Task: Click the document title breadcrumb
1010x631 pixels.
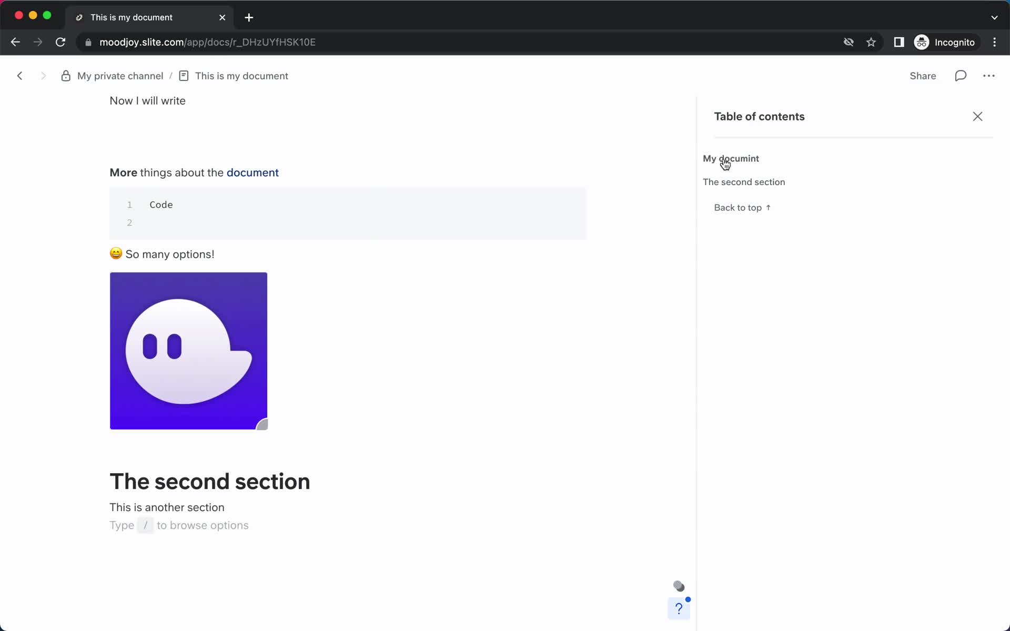Action: (x=242, y=76)
